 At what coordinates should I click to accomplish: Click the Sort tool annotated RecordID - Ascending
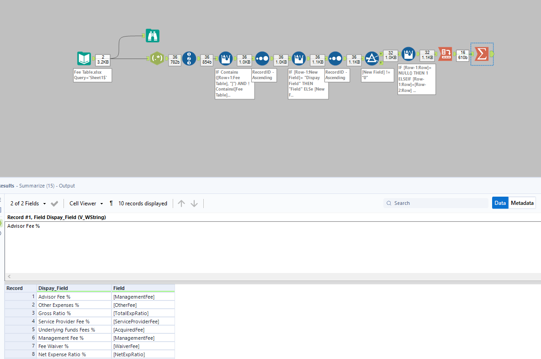pos(262,59)
